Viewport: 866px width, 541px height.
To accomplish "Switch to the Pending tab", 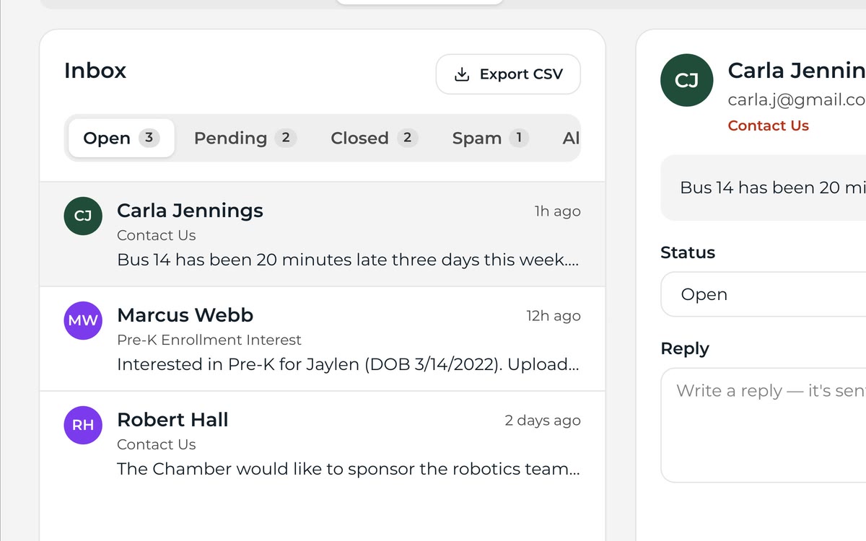I will [245, 138].
